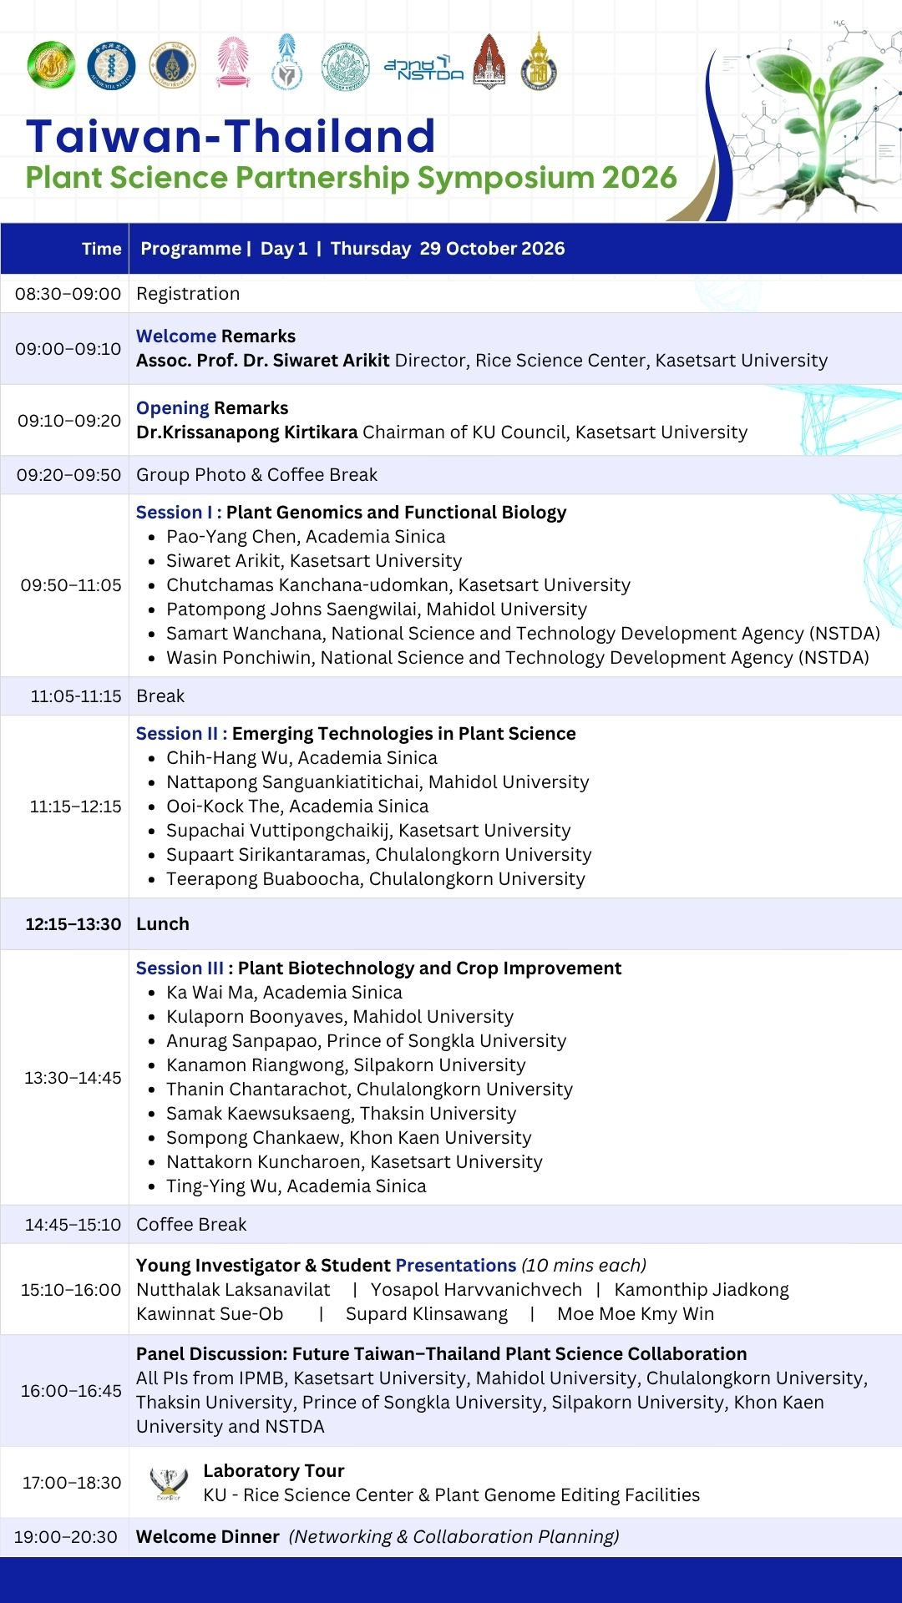Select presenter Supard Klinsawang
The width and height of the screenshot is (902, 1603).
(x=427, y=1314)
